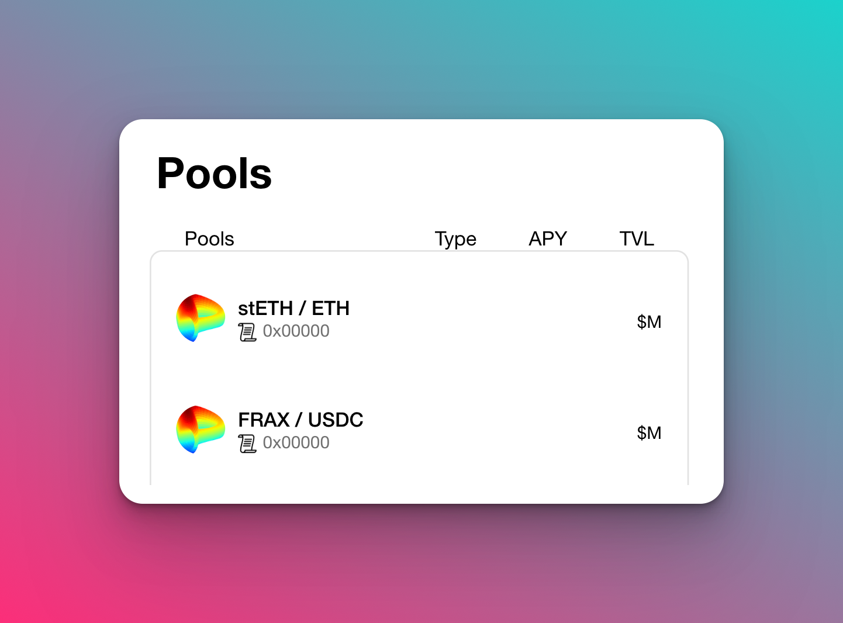Select the stETH / ETH row's empty APY cell
The width and height of the screenshot is (843, 623).
pyautogui.click(x=548, y=321)
